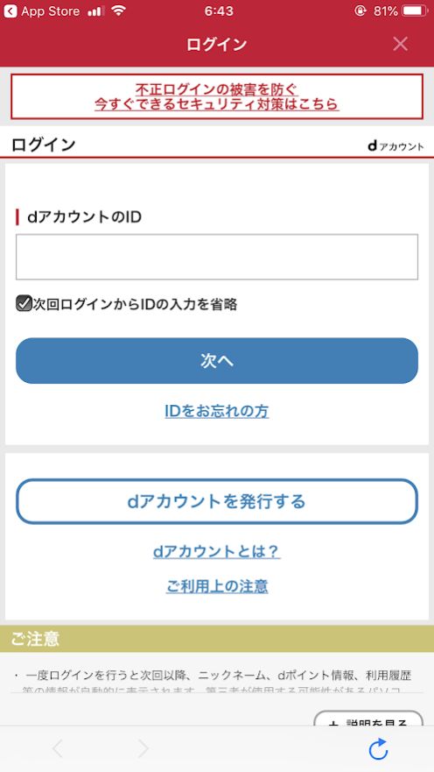Open the 不正ログインの被害を防ぐ security banner
Viewport: 434px width, 772px height.
tap(217, 96)
